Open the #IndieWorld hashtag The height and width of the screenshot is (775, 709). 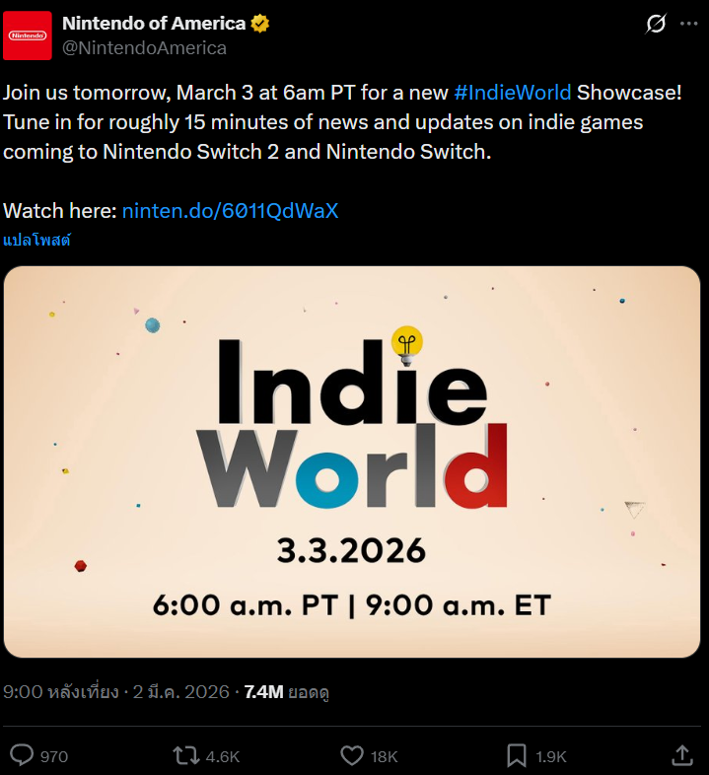coord(512,93)
